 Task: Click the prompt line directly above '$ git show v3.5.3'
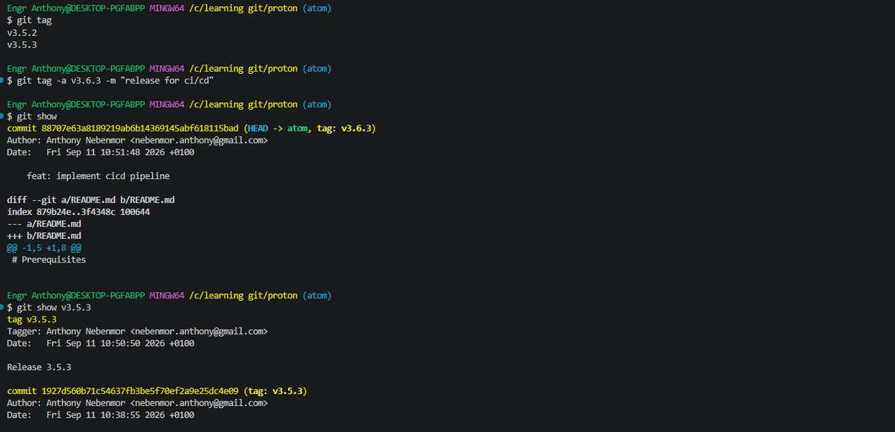pos(169,295)
